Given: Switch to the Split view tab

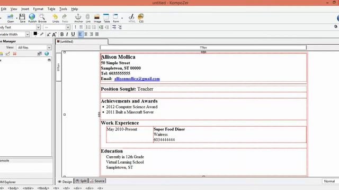Looking at the screenshot, I should coord(81,181).
